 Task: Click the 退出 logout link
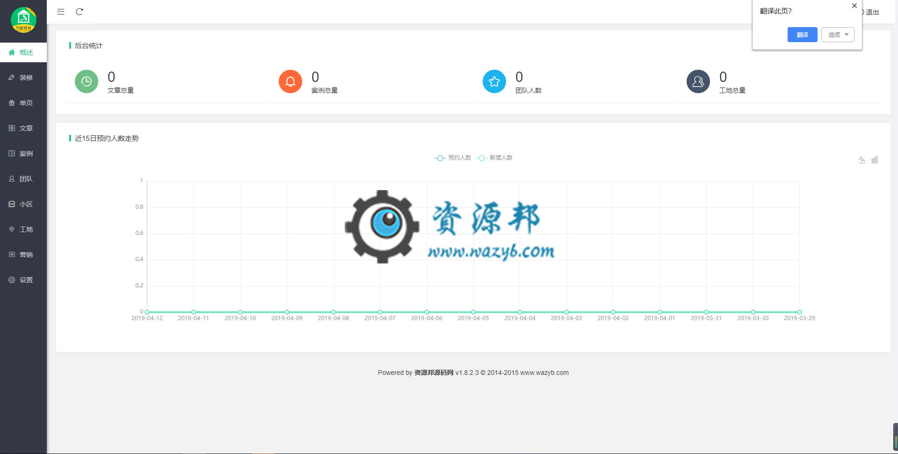(x=871, y=12)
